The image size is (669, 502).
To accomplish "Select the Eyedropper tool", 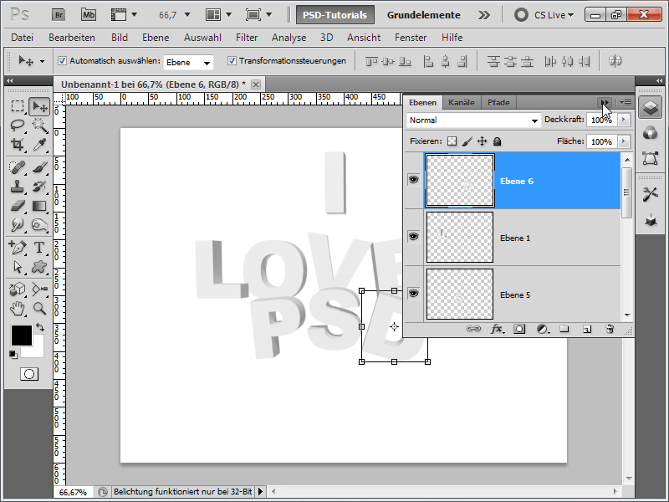I will 39,145.
